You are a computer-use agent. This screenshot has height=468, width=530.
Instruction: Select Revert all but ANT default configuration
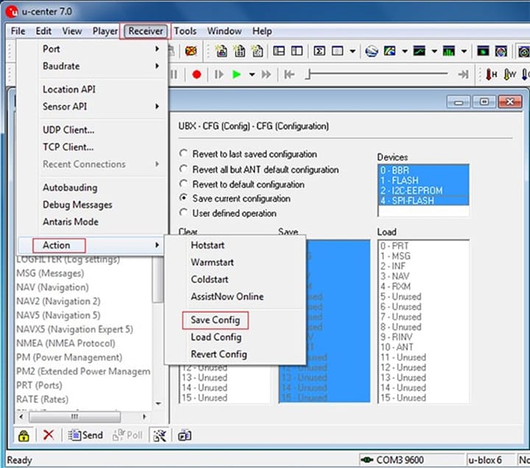259,169
